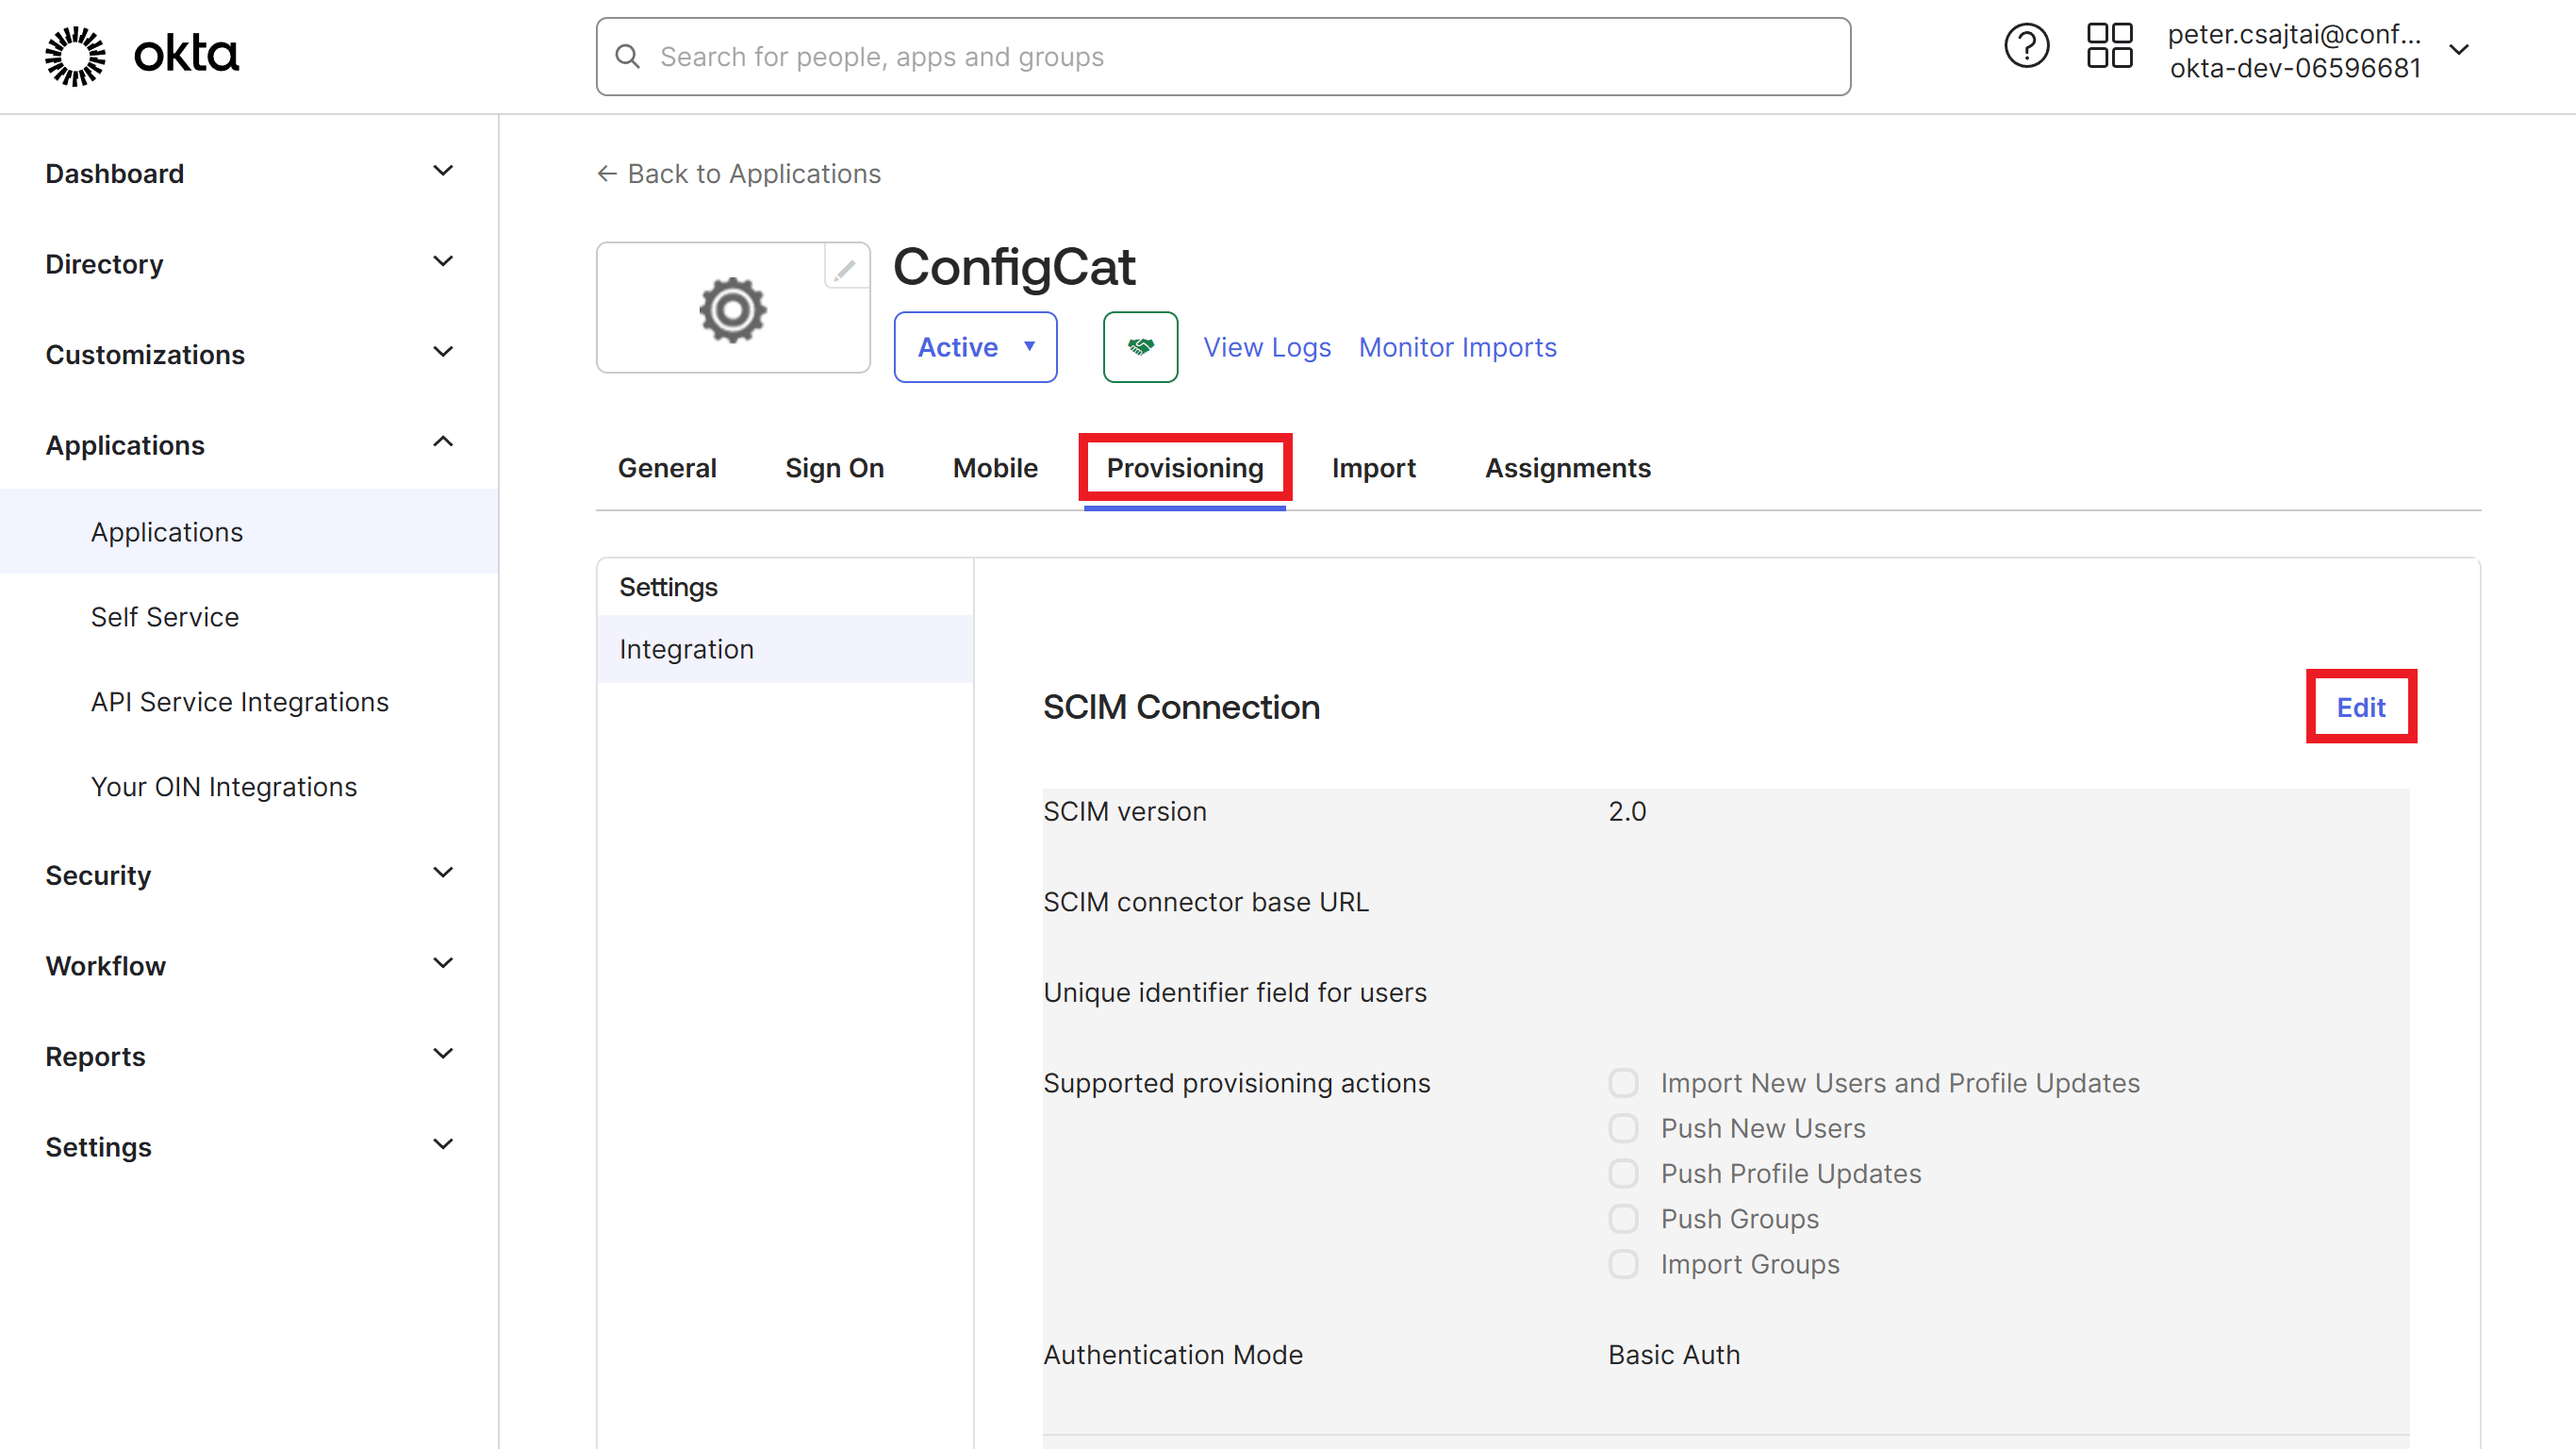Expand the Security section
This screenshot has width=2576, height=1449.
[98, 874]
